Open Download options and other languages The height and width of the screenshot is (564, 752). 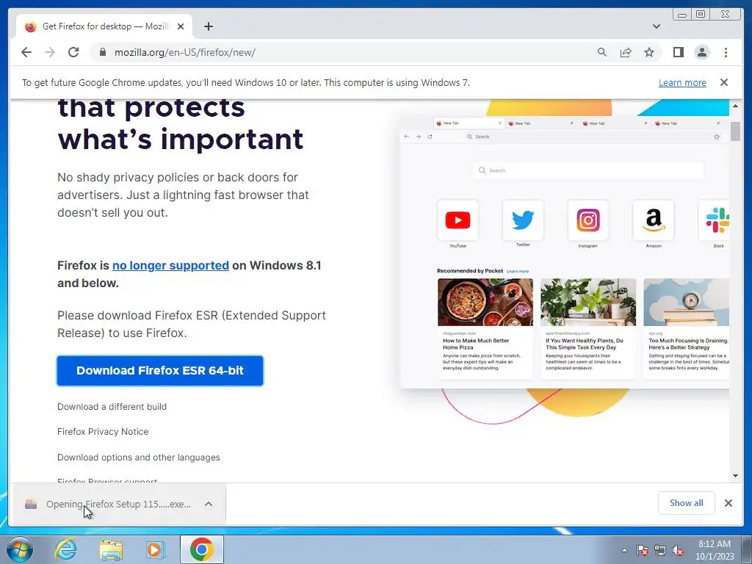[x=139, y=457]
